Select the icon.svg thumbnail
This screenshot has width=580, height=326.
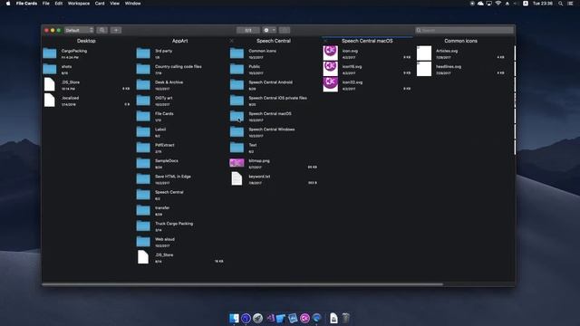(x=330, y=53)
